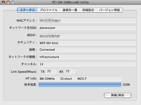Click the 100% signal strength value
This screenshot has height=105, width=141.
[126, 85]
